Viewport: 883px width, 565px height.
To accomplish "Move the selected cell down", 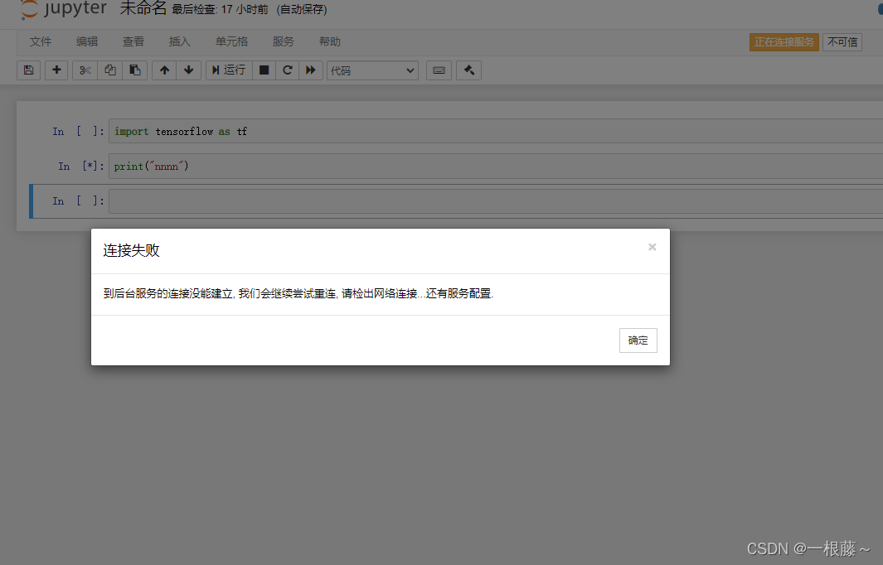I will 188,70.
